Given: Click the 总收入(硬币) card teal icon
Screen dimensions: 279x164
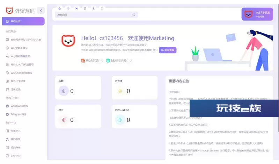Looking at the screenshot, I should (120, 120).
